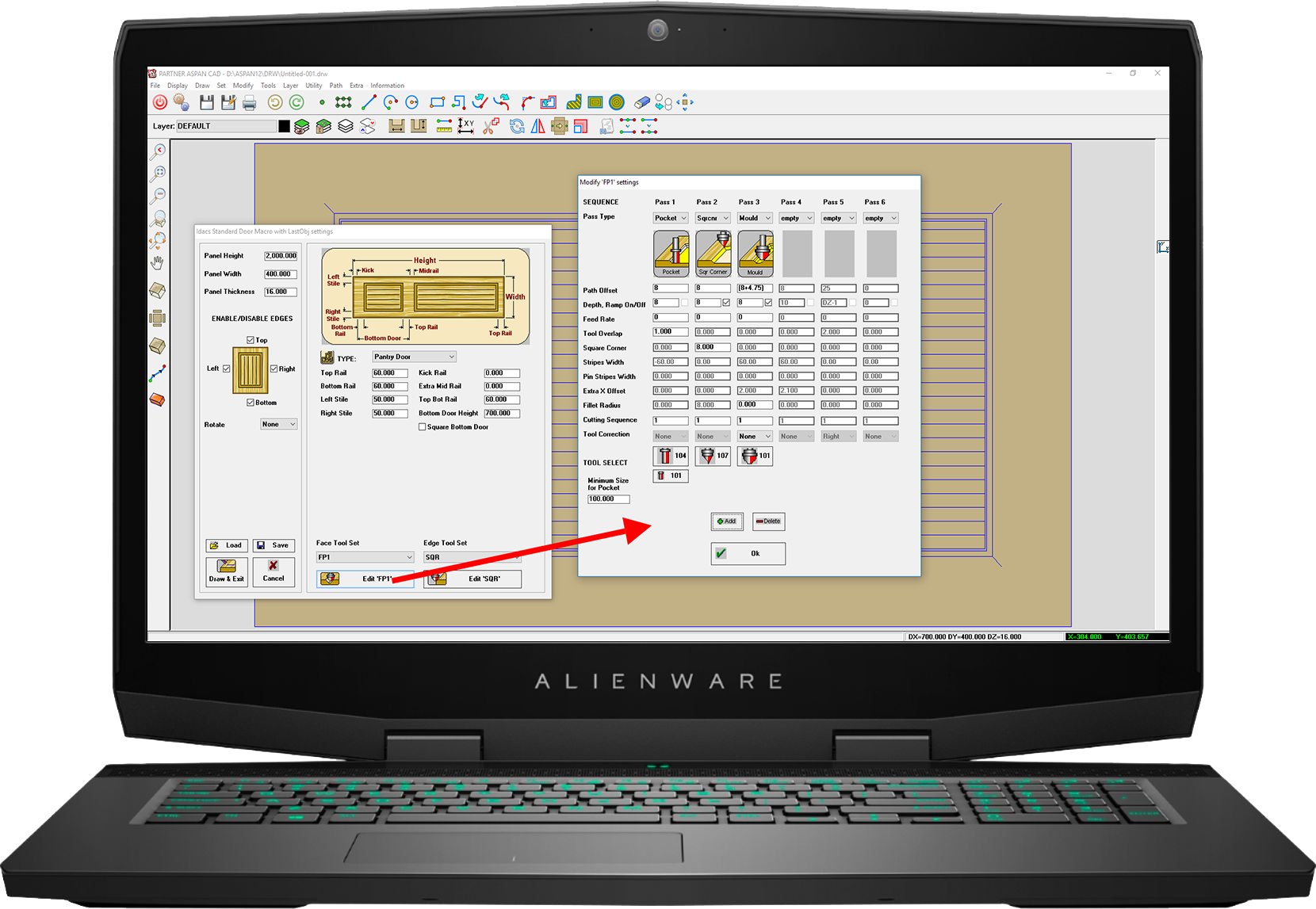Open the Display menu

pyautogui.click(x=178, y=86)
